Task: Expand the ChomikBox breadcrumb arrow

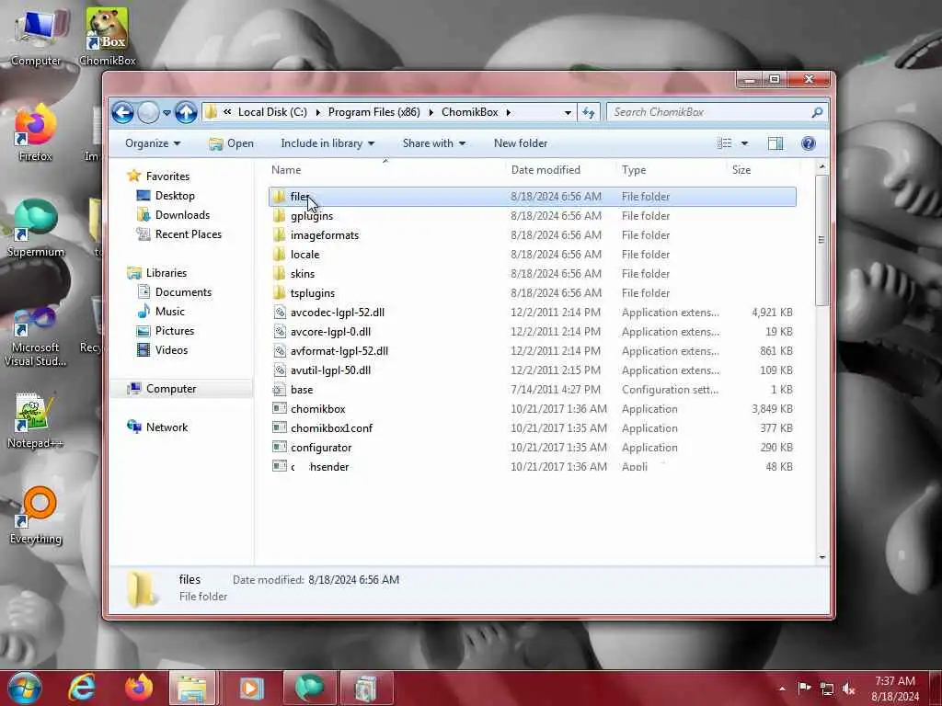Action: [x=508, y=112]
